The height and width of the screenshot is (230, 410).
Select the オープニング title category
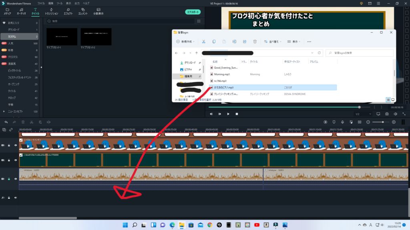[x=20, y=84]
